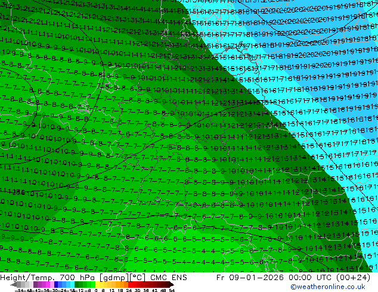Select the cyan legend swatch near -18
This screenshot has width=378, height=292.
(x=72, y=284)
